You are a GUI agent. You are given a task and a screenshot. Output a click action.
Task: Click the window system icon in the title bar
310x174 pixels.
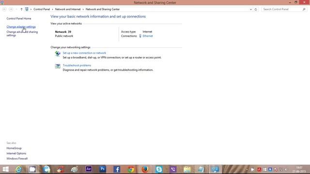[2, 2]
